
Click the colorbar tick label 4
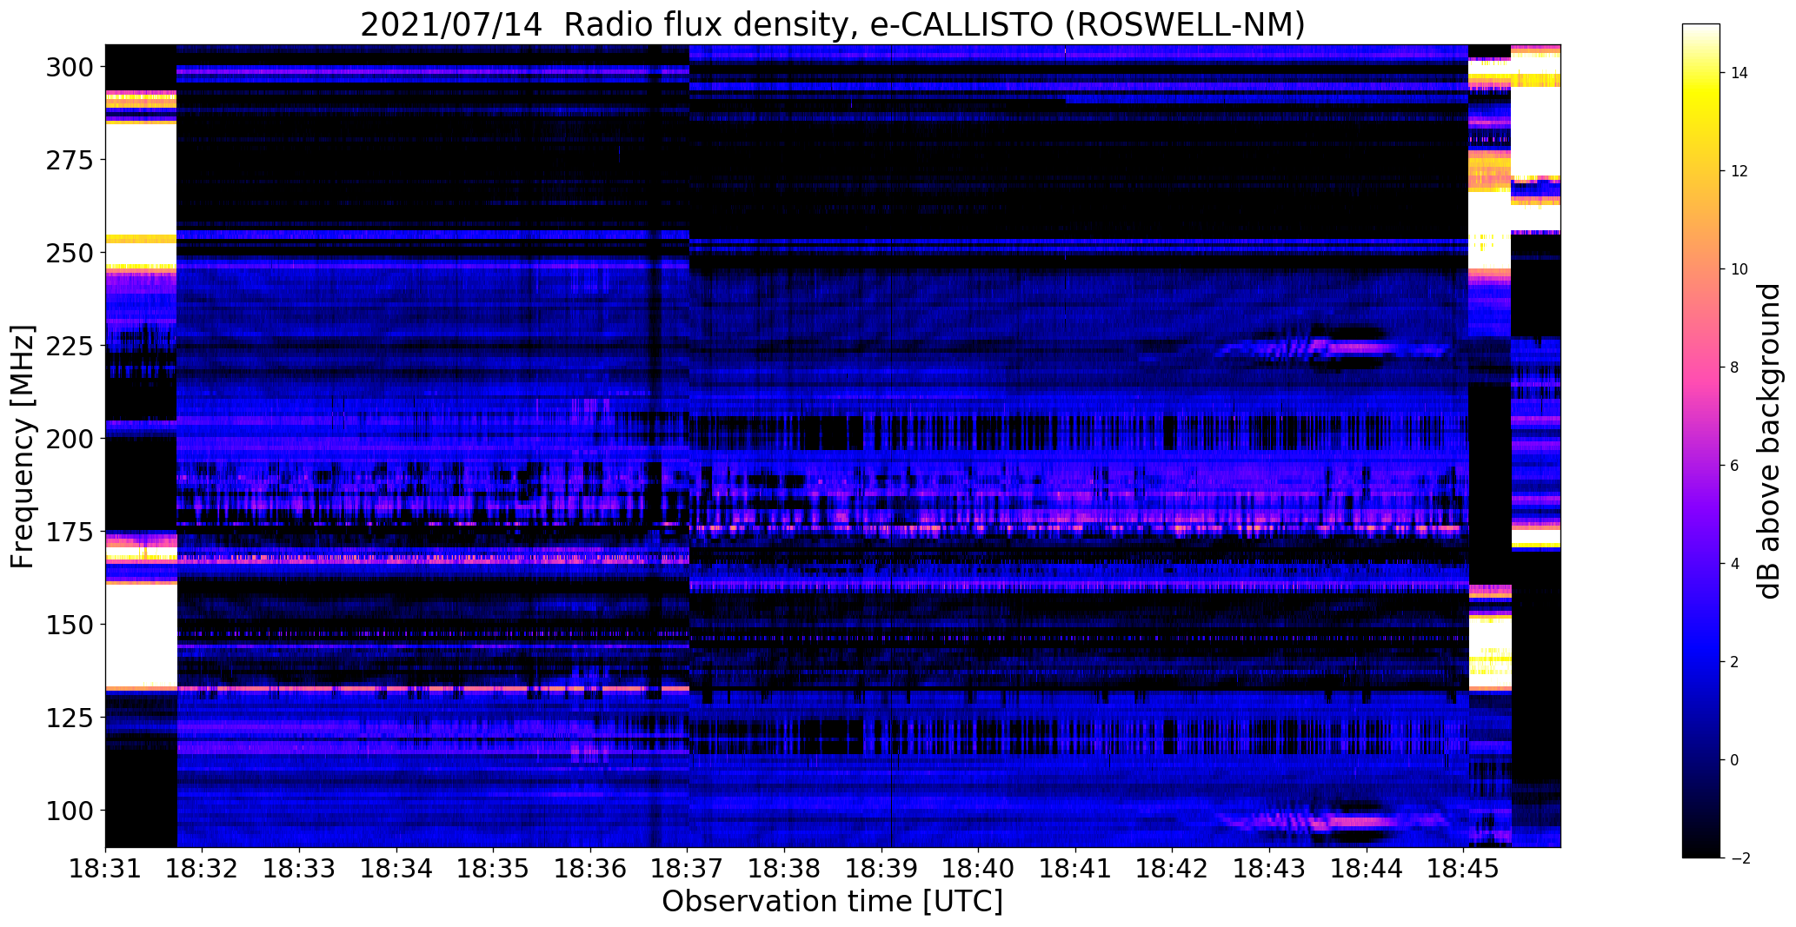1735,564
